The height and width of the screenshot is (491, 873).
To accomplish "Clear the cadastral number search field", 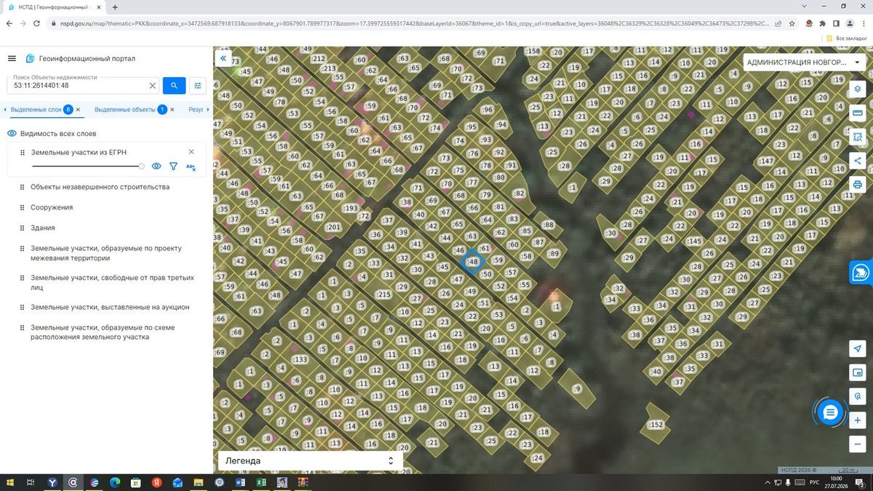I will pos(153,86).
